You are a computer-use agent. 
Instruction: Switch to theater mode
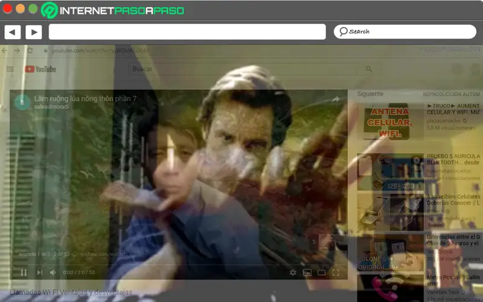point(321,272)
